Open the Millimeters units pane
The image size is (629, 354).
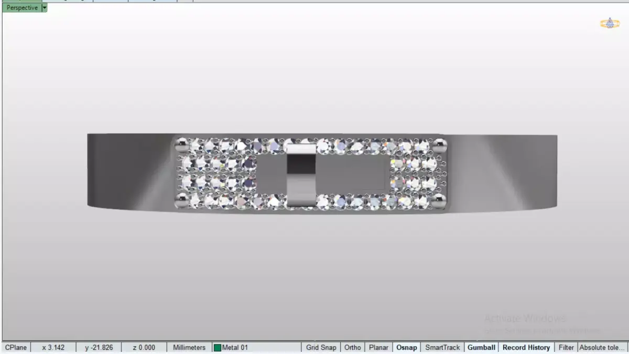coord(189,347)
